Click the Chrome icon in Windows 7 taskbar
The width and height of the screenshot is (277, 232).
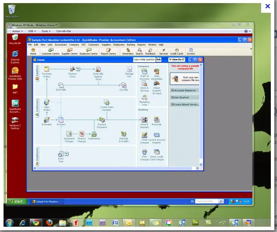point(36,223)
